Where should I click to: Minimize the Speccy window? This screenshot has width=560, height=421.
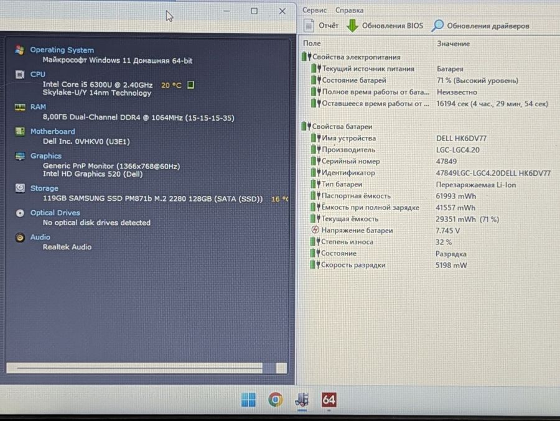pos(226,11)
